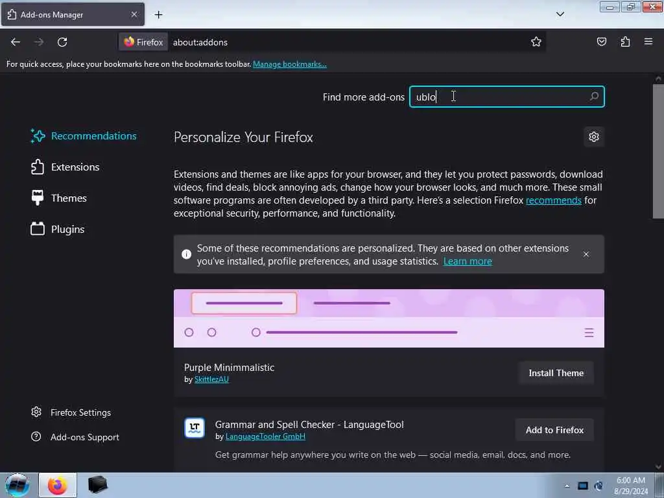Screen dimensions: 664x498
Task: Follow the recommends link in description
Action: [x=554, y=200]
